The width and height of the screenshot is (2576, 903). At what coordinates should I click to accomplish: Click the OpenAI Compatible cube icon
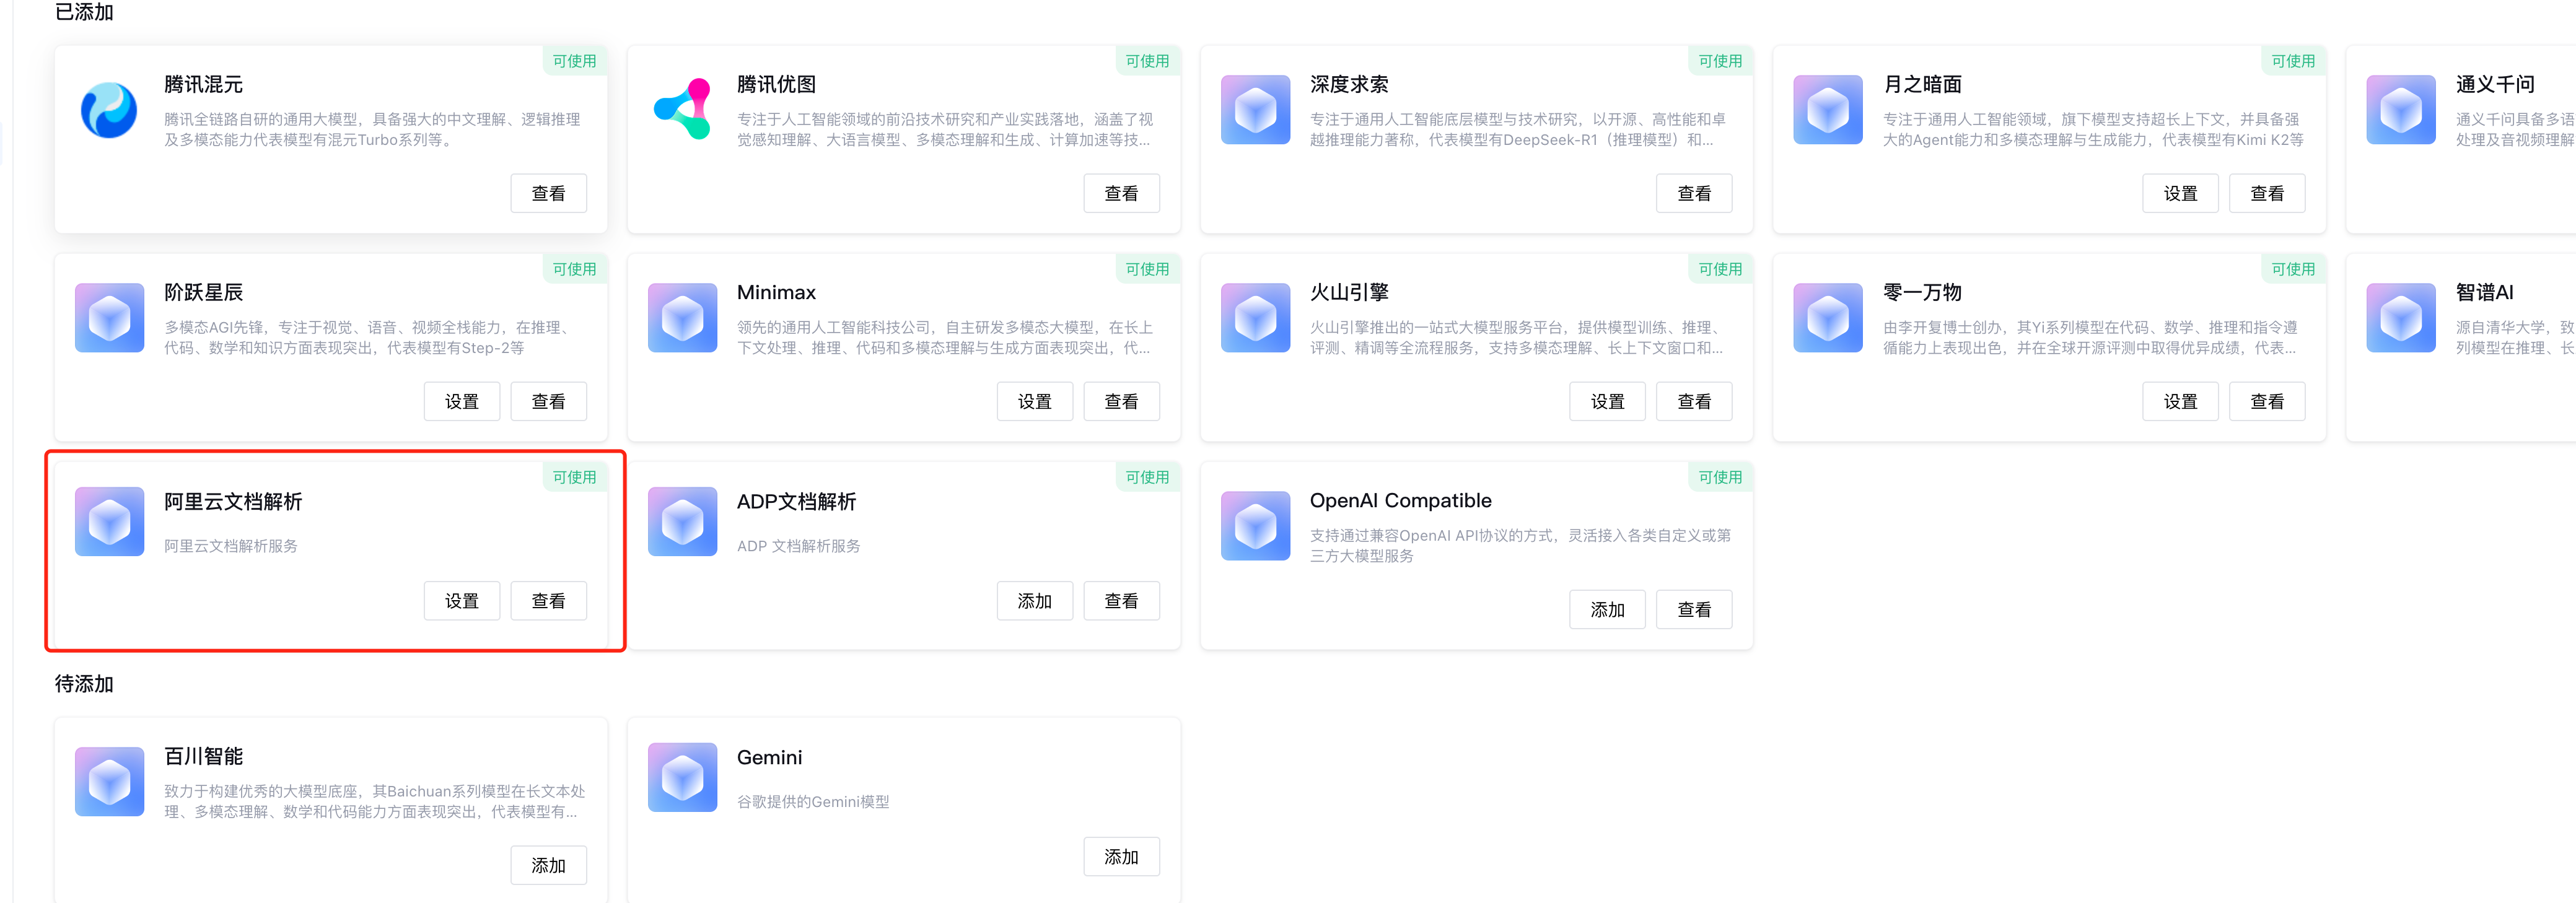pos(1255,525)
